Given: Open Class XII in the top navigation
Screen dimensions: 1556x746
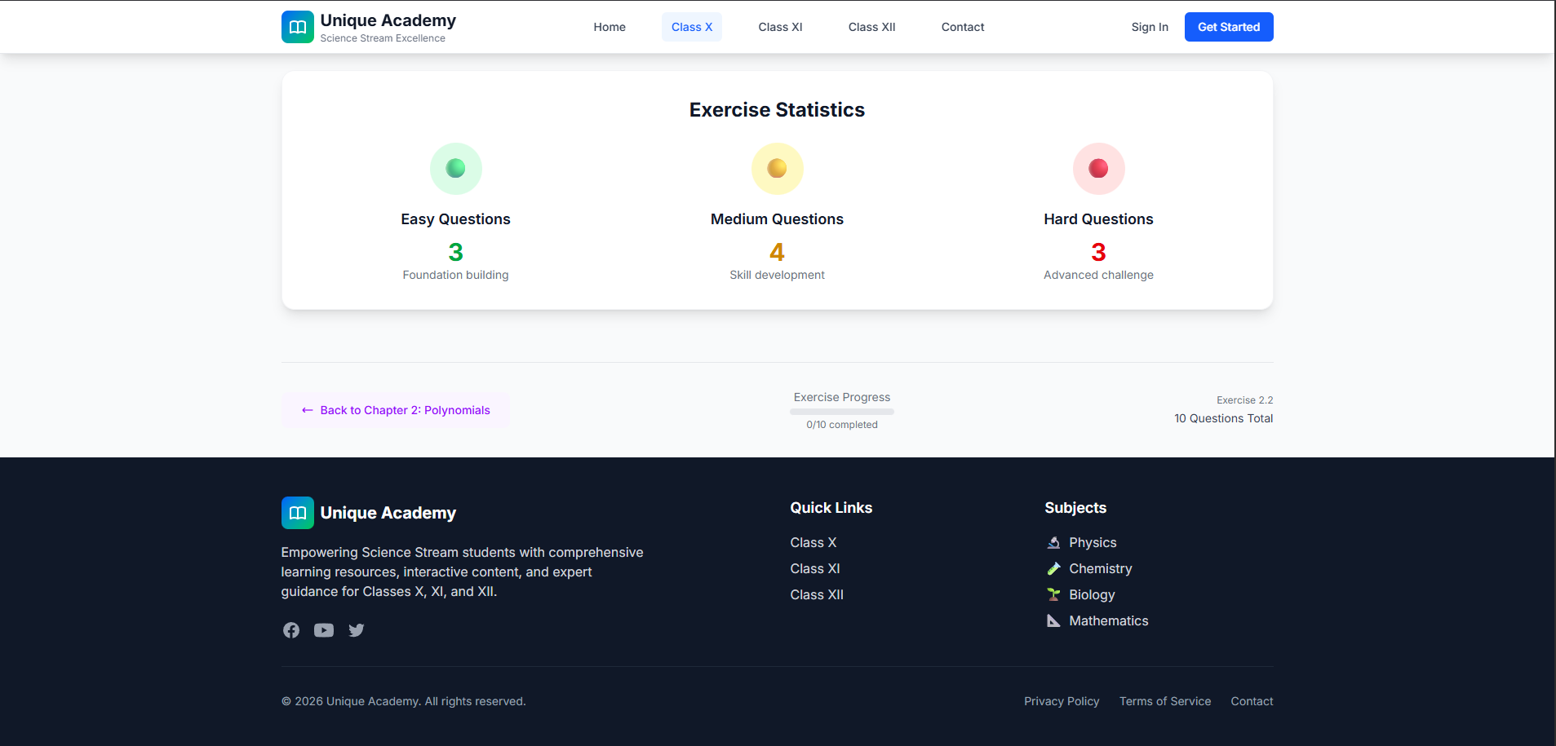Looking at the screenshot, I should [x=872, y=27].
